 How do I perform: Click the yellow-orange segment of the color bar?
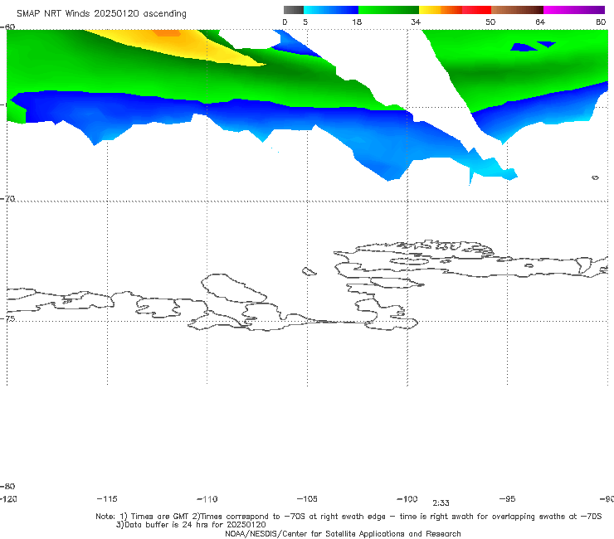pyautogui.click(x=441, y=10)
